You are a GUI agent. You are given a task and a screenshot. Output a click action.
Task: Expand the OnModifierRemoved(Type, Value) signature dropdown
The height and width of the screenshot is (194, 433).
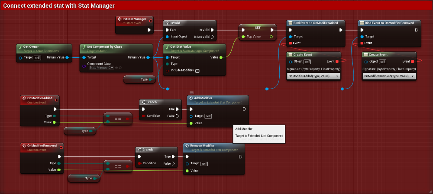(x=389, y=76)
